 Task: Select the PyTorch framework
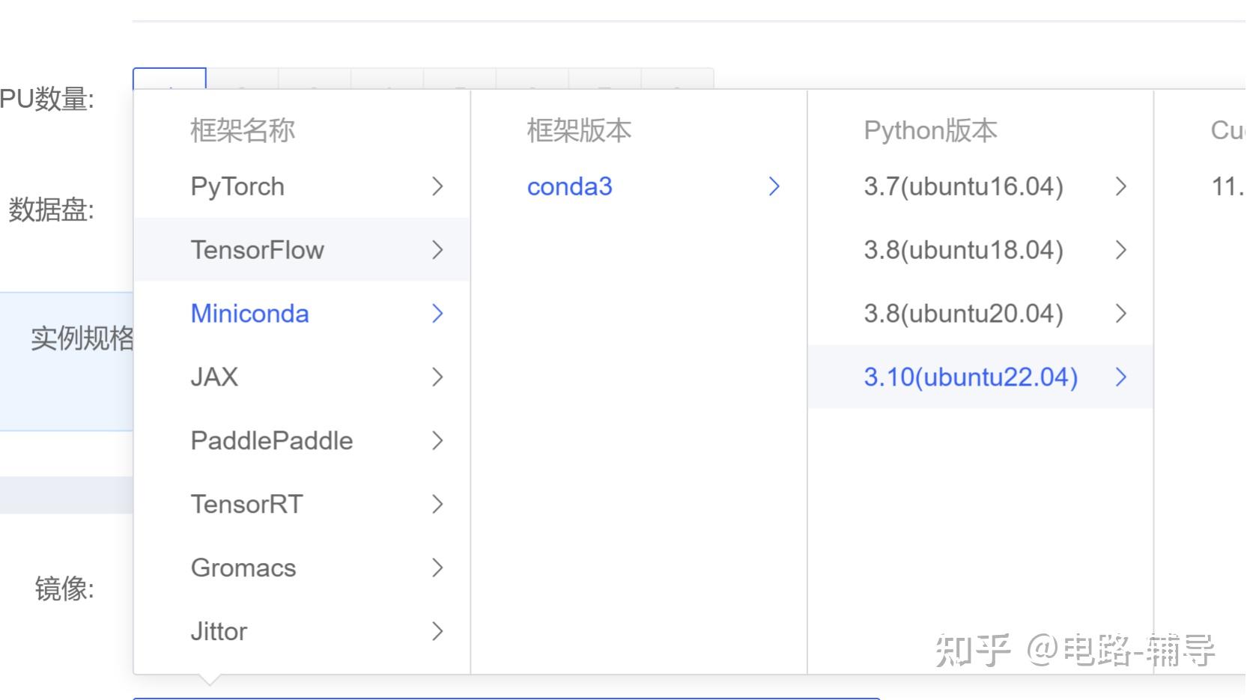coord(237,186)
